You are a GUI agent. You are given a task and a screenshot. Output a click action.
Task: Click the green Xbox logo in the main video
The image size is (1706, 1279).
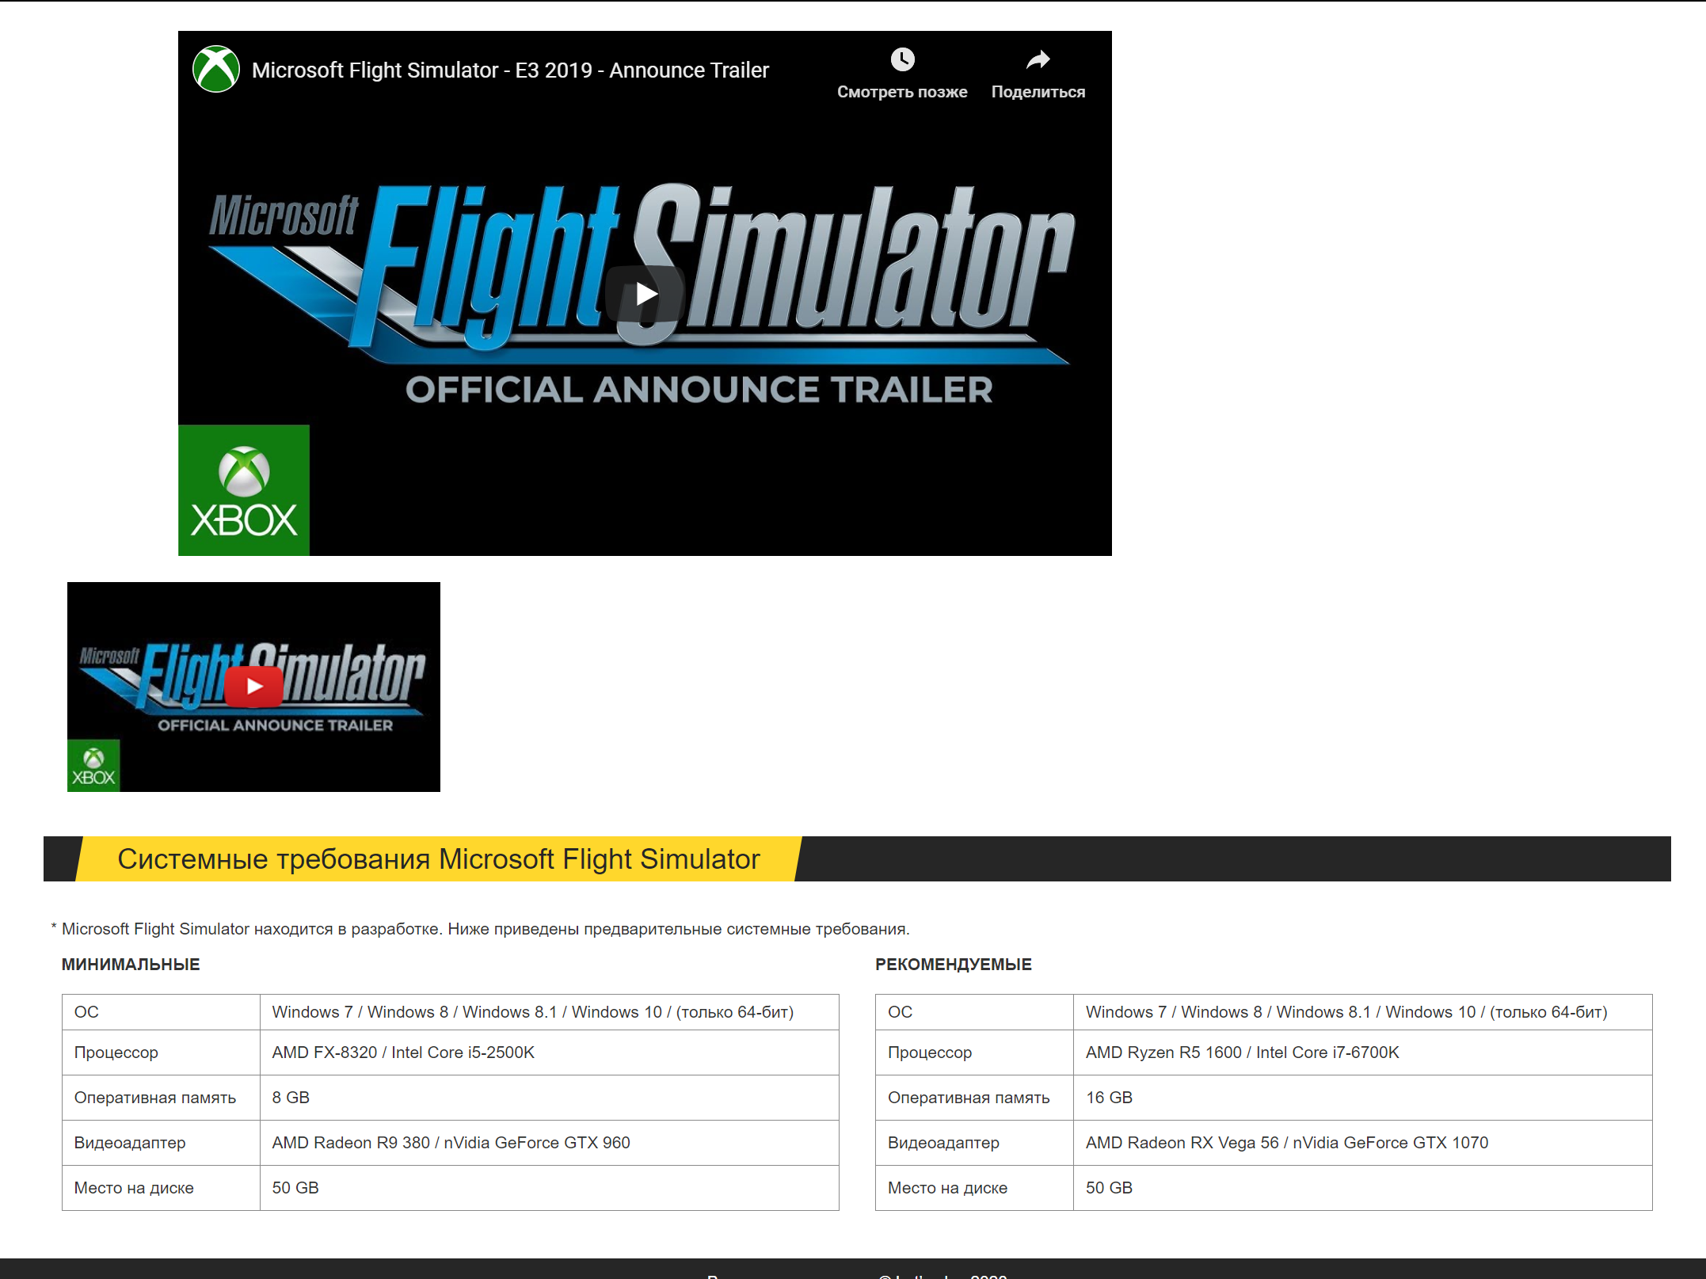[244, 490]
